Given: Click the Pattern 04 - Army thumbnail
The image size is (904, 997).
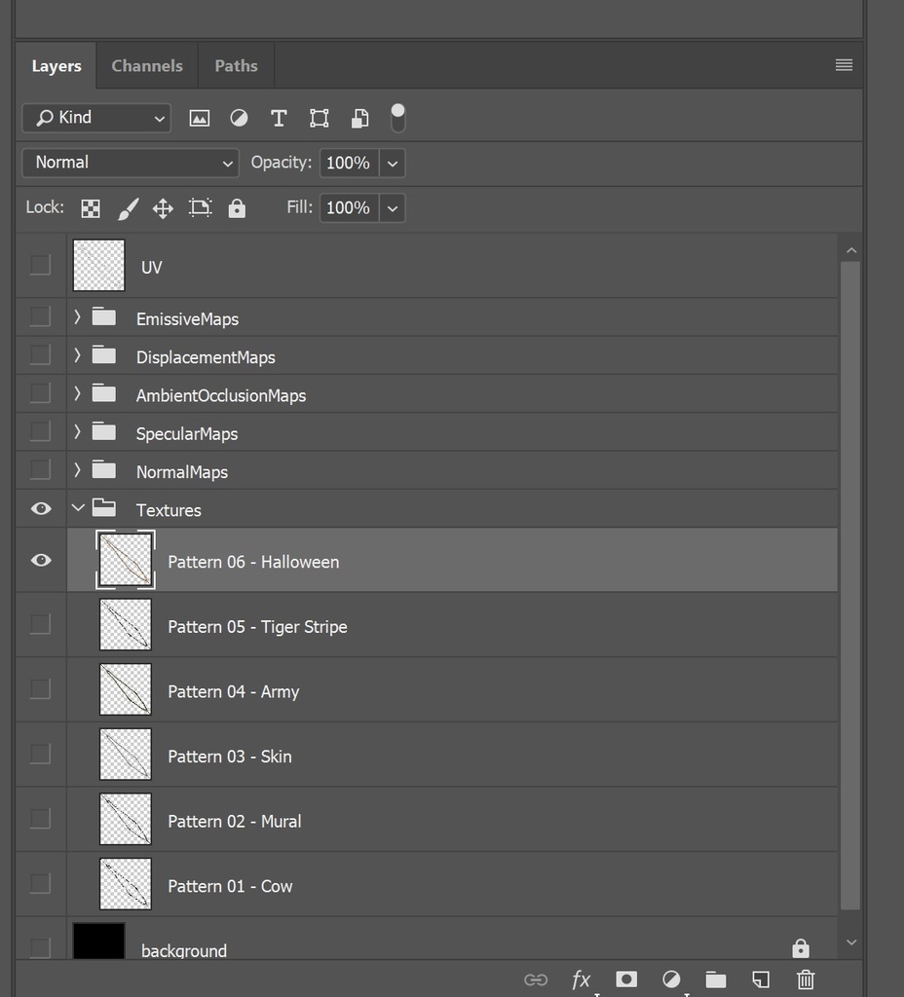Looking at the screenshot, I should pyautogui.click(x=126, y=689).
